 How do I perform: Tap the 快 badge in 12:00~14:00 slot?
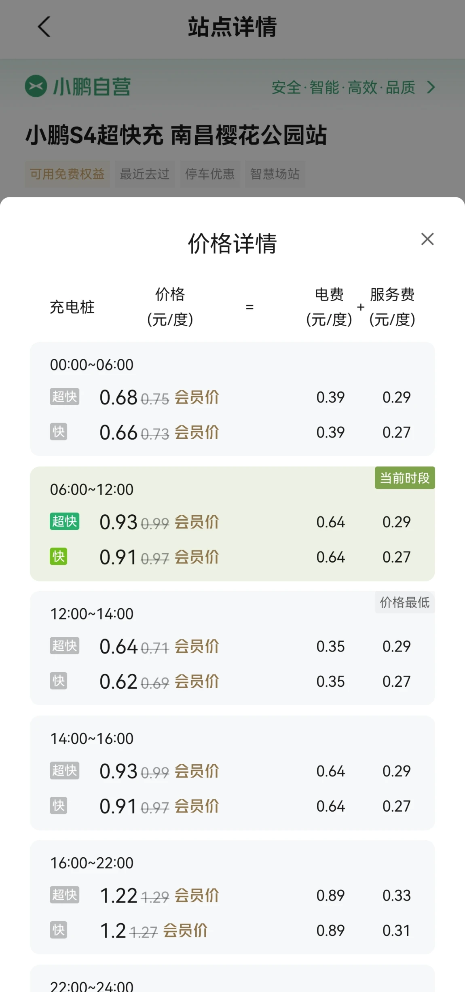[59, 681]
